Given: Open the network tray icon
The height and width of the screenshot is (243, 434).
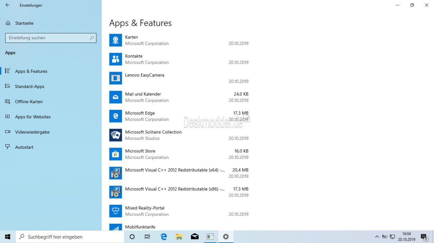Looking at the screenshot, I should tap(393, 237).
